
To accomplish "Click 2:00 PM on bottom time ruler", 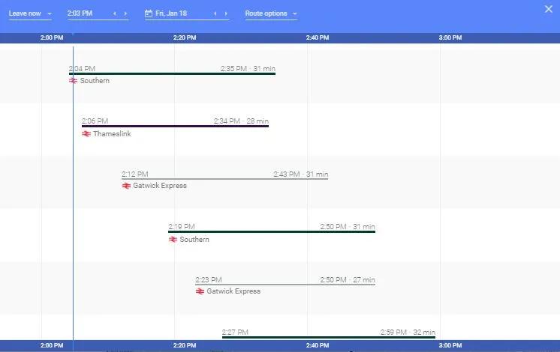I will (52, 345).
